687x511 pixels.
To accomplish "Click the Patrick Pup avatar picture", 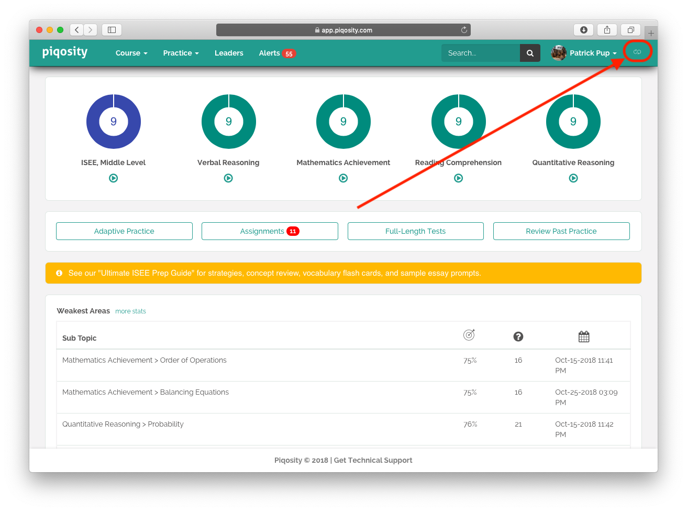I will click(x=559, y=53).
